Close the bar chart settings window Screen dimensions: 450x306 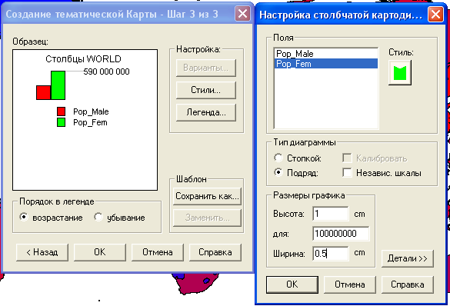435,15
